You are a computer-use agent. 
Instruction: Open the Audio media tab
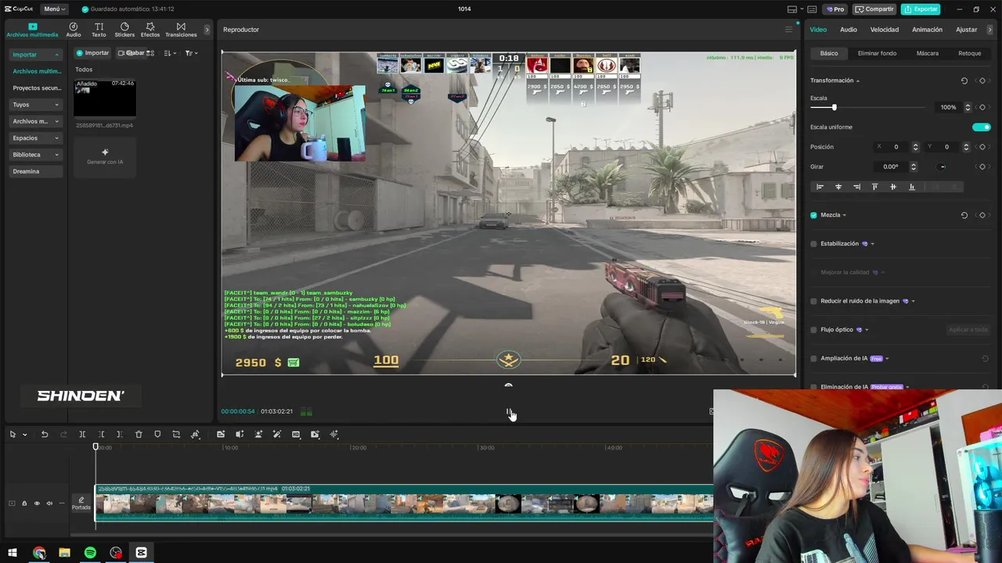tap(73, 30)
